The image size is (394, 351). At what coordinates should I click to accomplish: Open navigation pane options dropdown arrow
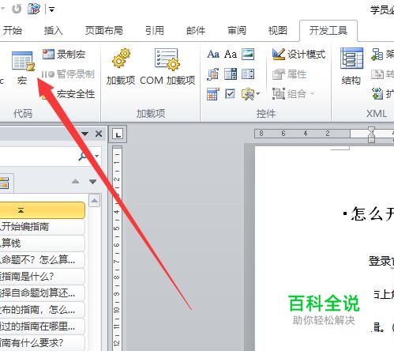[84, 134]
